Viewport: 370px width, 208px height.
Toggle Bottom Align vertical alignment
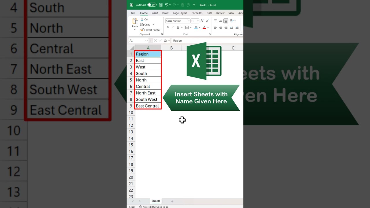click(226, 21)
